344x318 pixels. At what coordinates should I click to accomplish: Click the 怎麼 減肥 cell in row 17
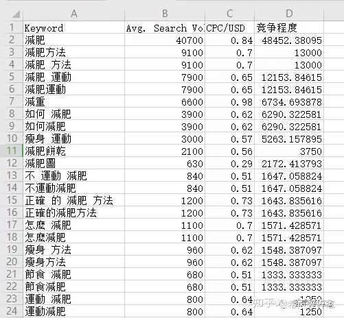pyautogui.click(x=73, y=225)
